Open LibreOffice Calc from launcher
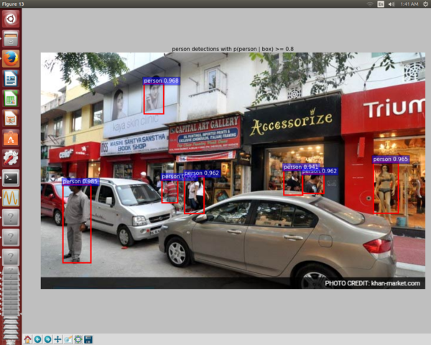Viewport: 431px width, 345px height. pos(11,98)
